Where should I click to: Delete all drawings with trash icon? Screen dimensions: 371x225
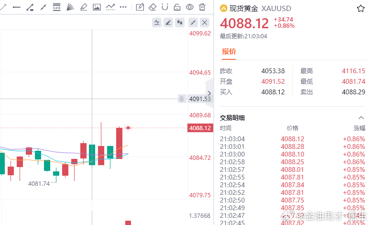(x=202, y=7)
